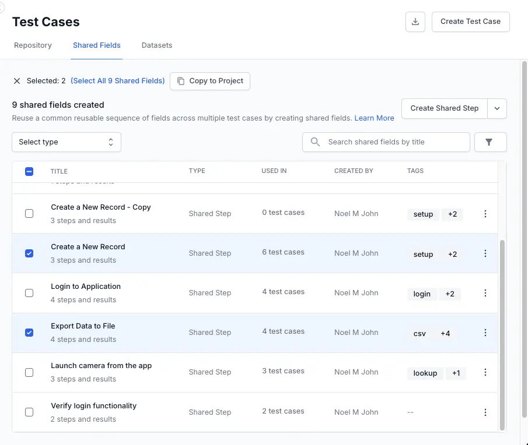The width and height of the screenshot is (528, 445).
Task: Toggle the select-all checkbox in table header
Action: [x=29, y=171]
